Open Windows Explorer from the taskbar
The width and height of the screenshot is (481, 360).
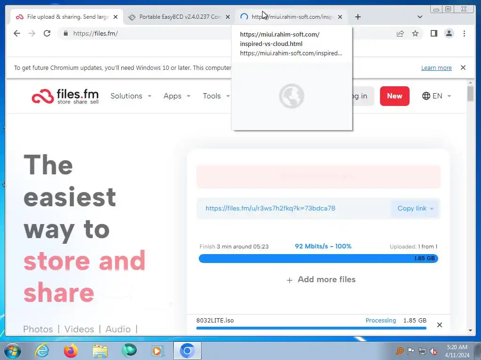click(x=100, y=351)
